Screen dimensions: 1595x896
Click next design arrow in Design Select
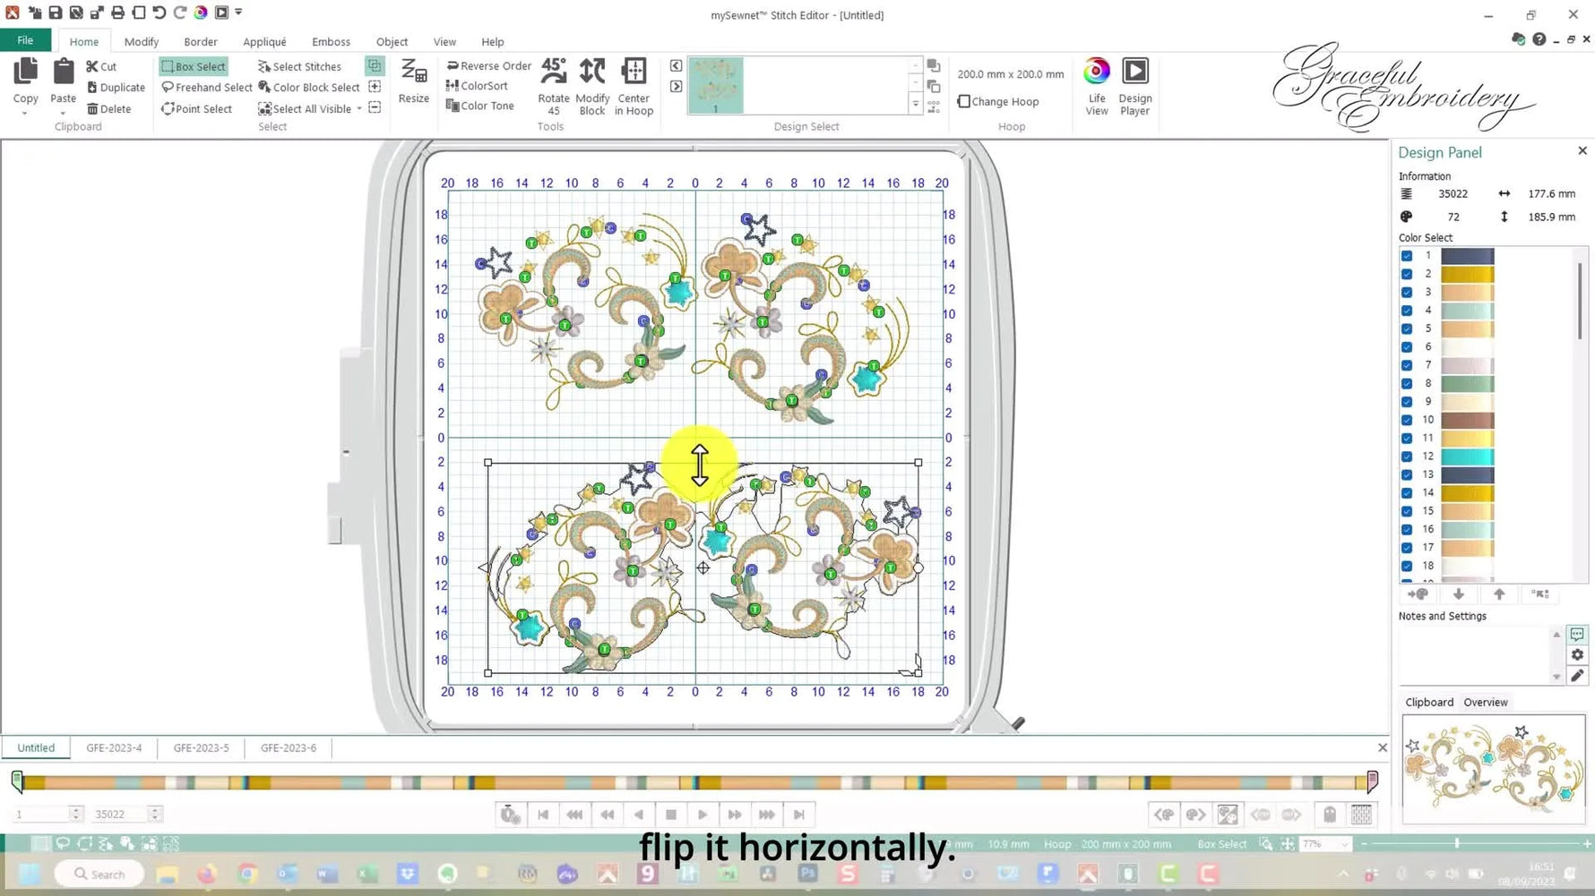click(676, 87)
